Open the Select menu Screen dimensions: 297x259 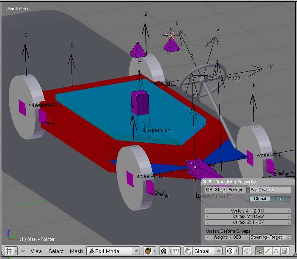click(x=56, y=251)
